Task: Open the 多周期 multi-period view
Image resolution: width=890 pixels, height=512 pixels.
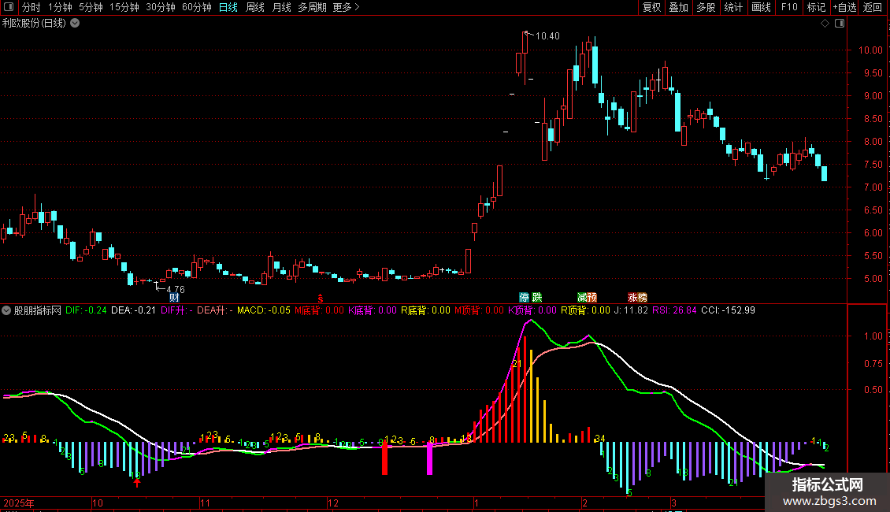Action: pyautogui.click(x=312, y=7)
